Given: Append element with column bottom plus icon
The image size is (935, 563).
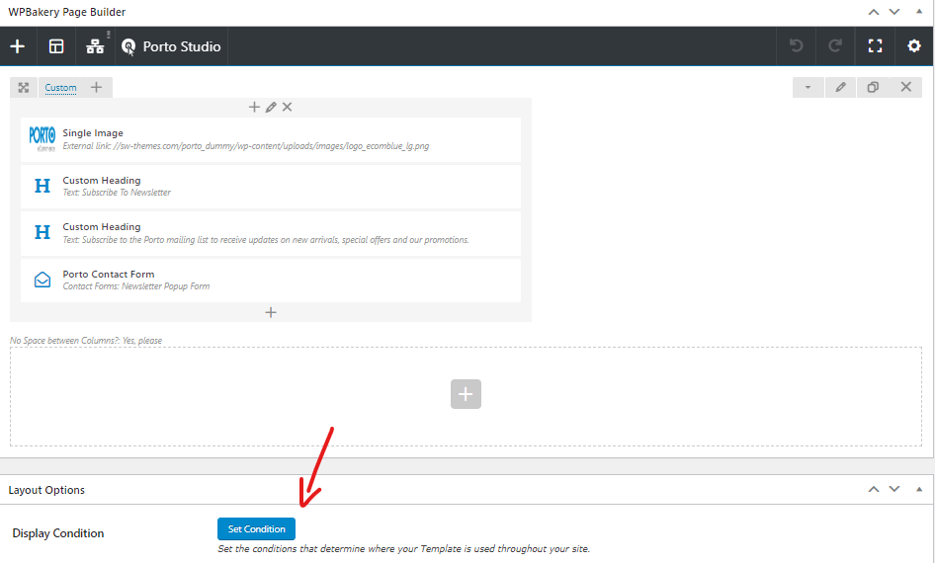Looking at the screenshot, I should [x=271, y=313].
